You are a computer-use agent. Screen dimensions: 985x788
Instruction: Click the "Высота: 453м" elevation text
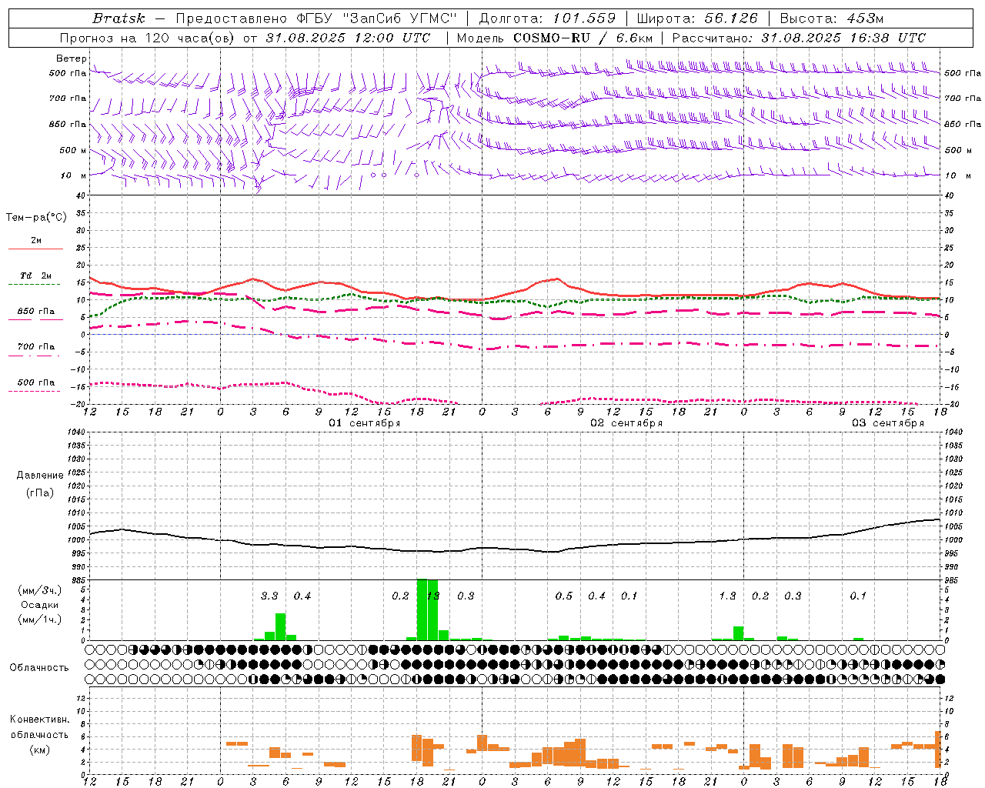pos(832,18)
